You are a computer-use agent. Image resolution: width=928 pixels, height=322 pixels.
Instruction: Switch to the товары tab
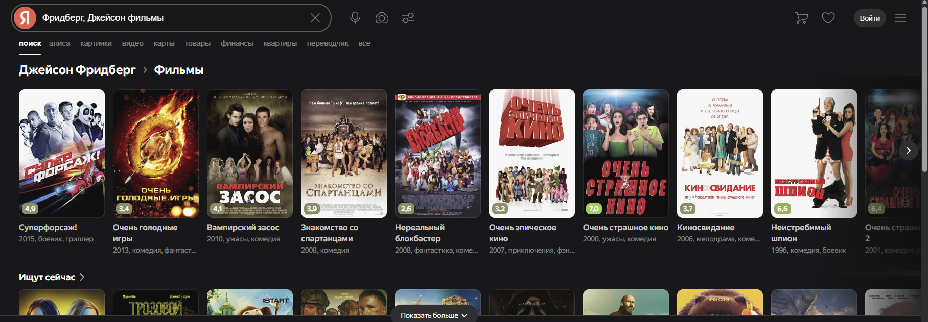[x=198, y=43]
